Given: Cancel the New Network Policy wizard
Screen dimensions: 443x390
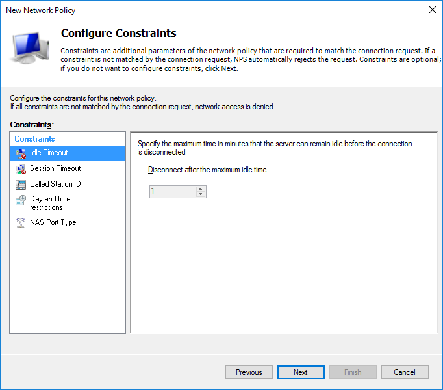Looking at the screenshot, I should click(x=405, y=372).
